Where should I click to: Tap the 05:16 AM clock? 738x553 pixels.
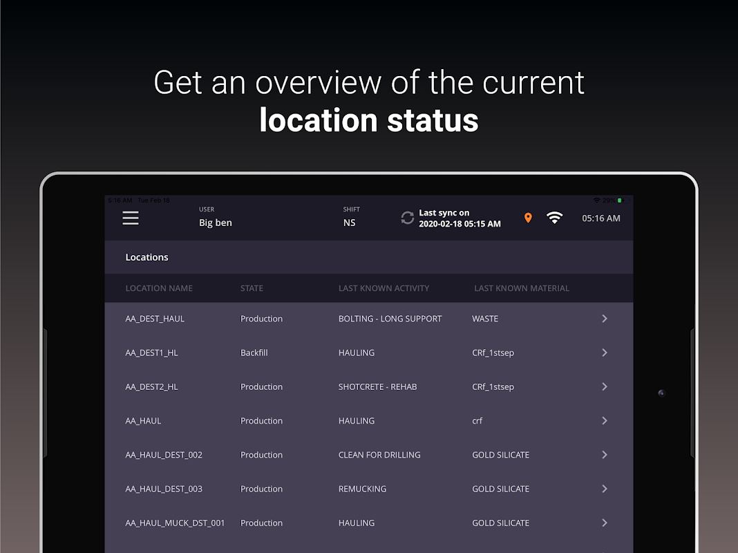[601, 218]
